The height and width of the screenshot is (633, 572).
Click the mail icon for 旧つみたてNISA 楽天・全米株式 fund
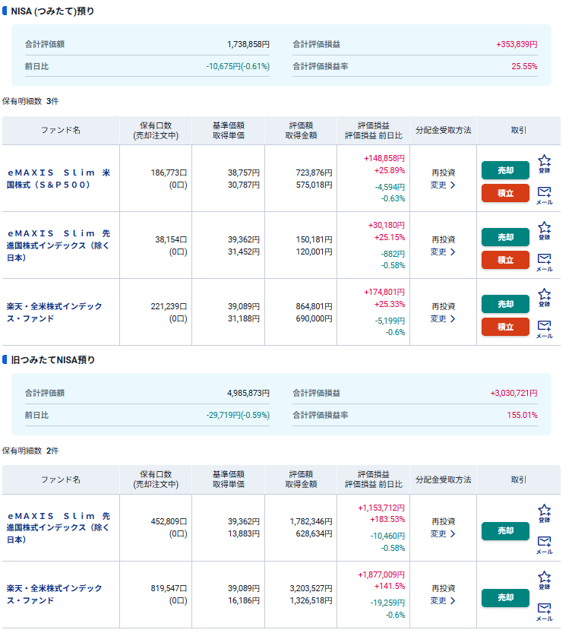coord(544,609)
